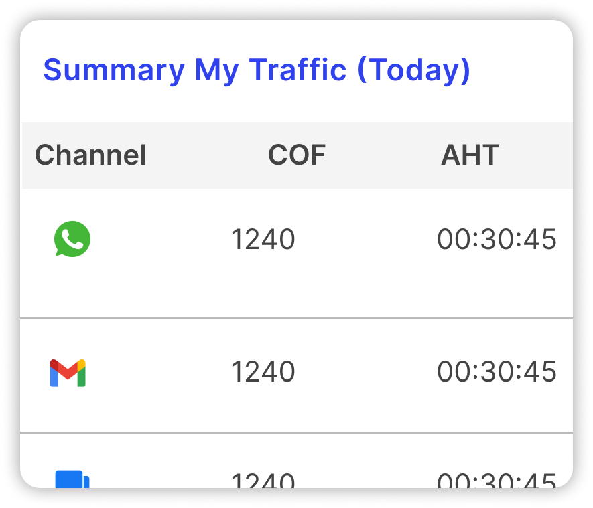Select WhatsApp row AHT time 00:30:45

tap(497, 239)
